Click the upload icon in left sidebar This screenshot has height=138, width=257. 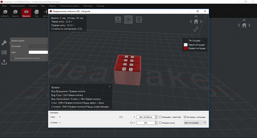coord(4,62)
